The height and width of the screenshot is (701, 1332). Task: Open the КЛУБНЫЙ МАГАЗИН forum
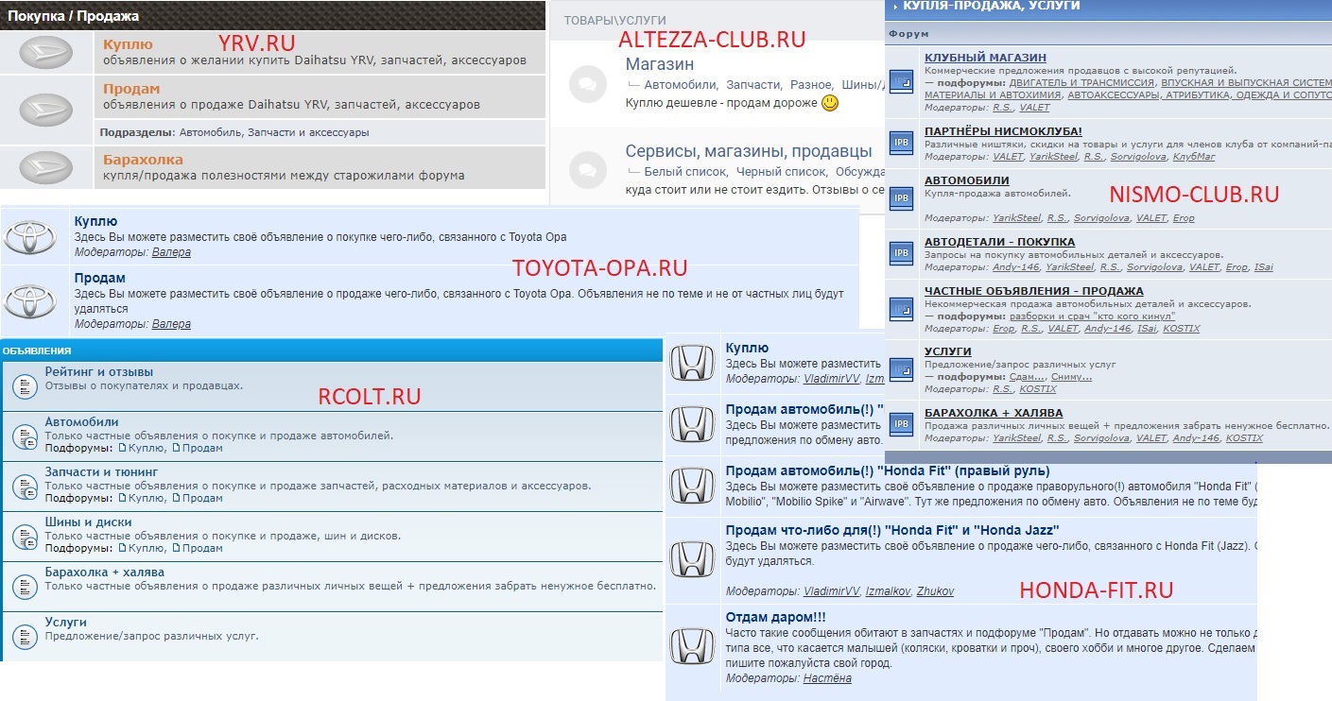coord(985,58)
